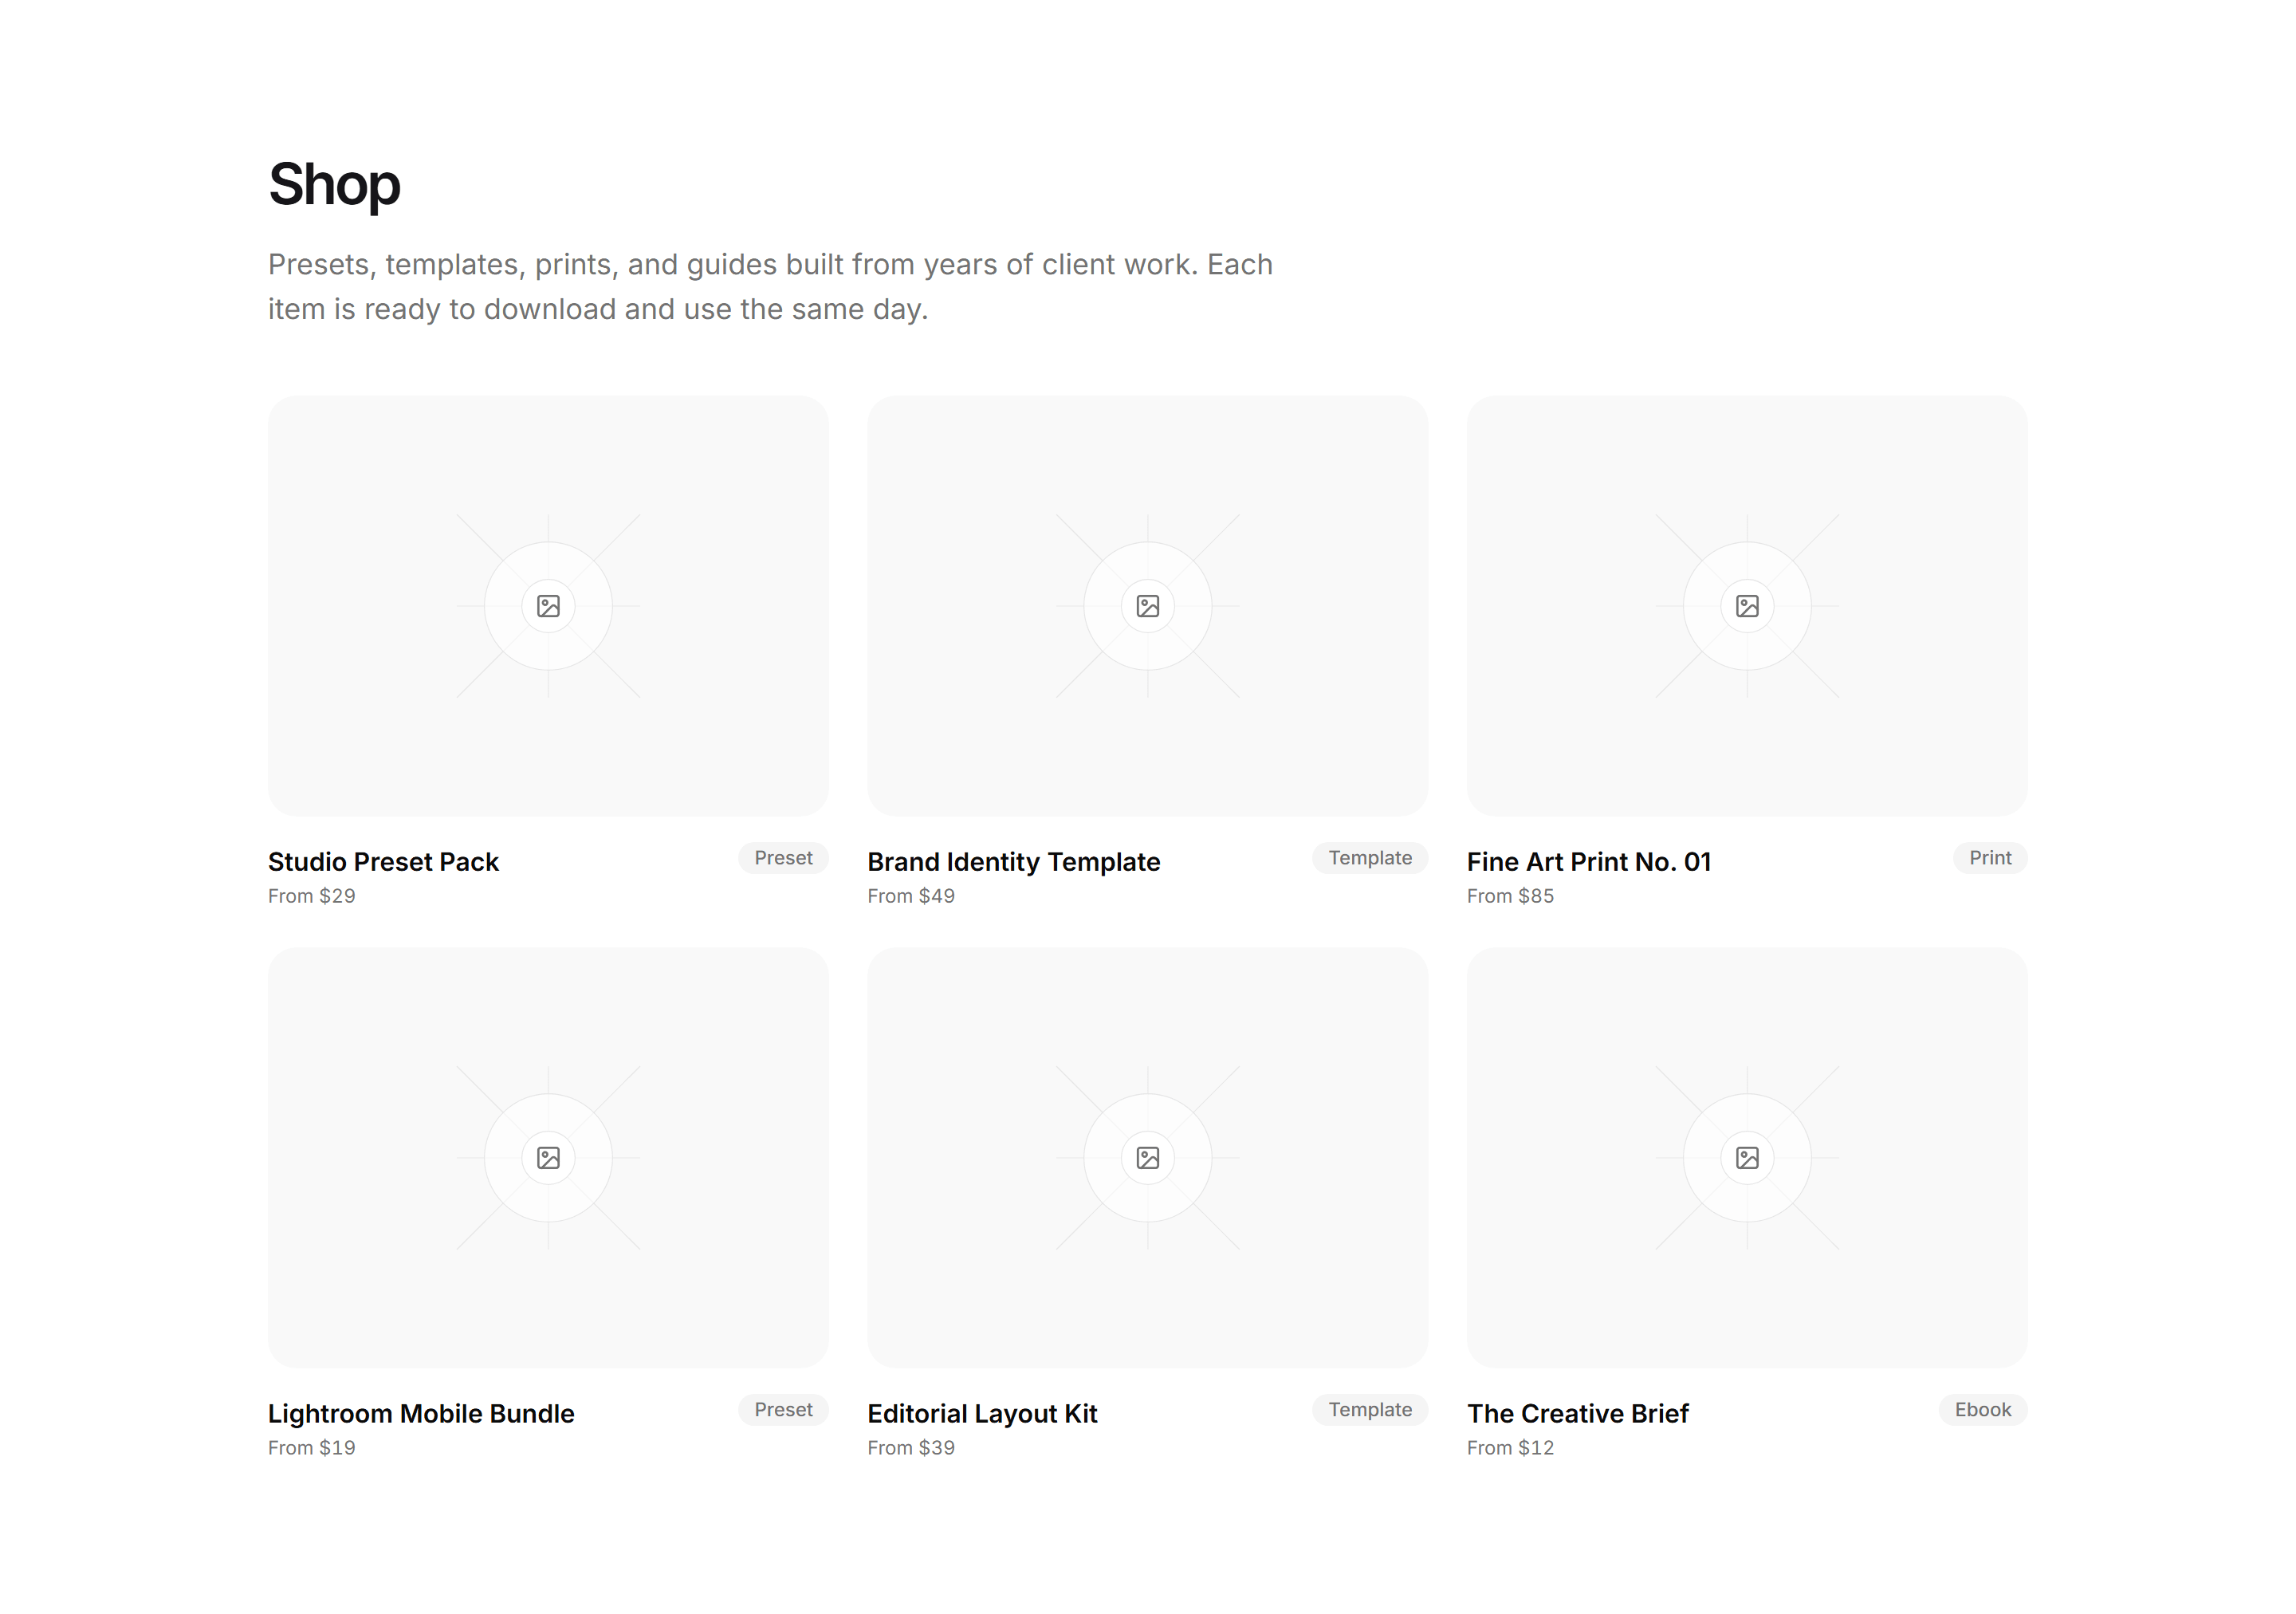Click the 'From $85' price text
This screenshot has width=2296, height=1614.
[1510, 896]
